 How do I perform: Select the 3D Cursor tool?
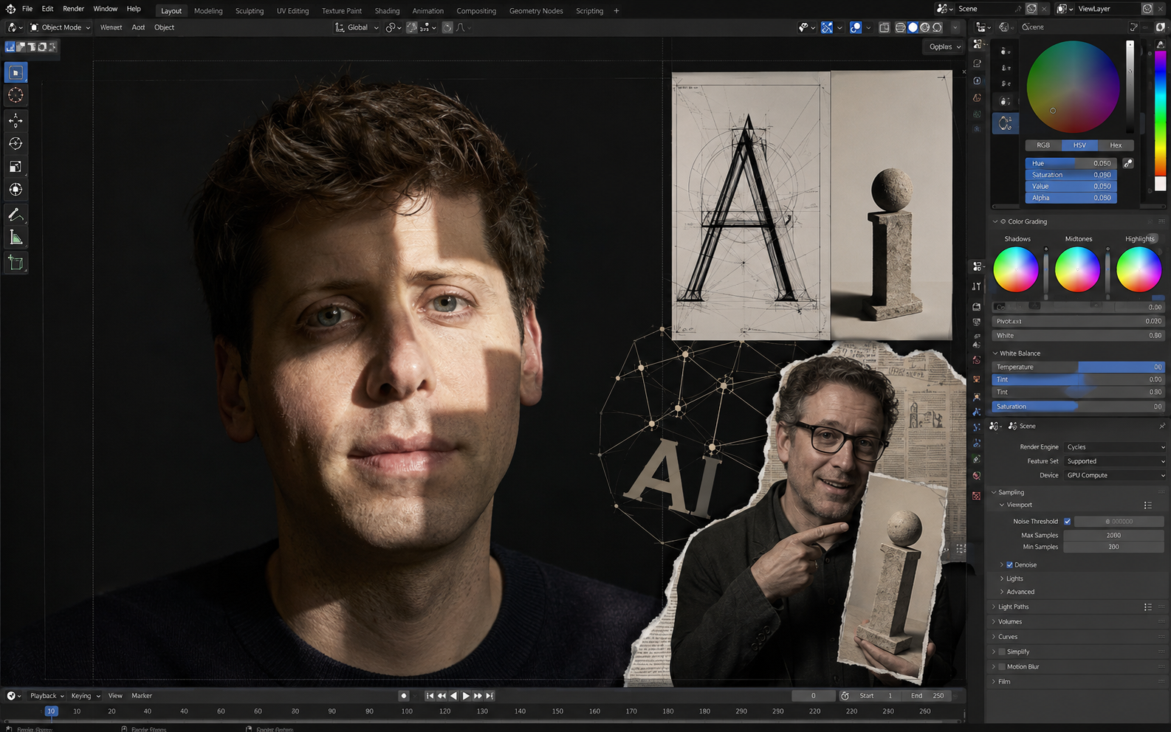[16, 95]
